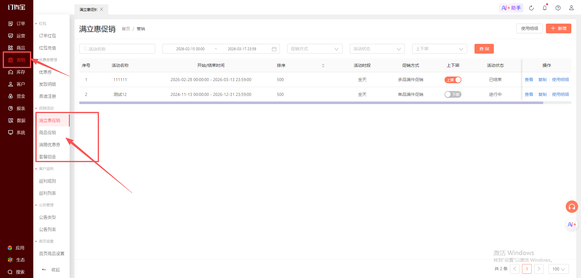Click the 活动名称 search input field
Image resolution: width=581 pixels, height=278 pixels.
pos(117,49)
